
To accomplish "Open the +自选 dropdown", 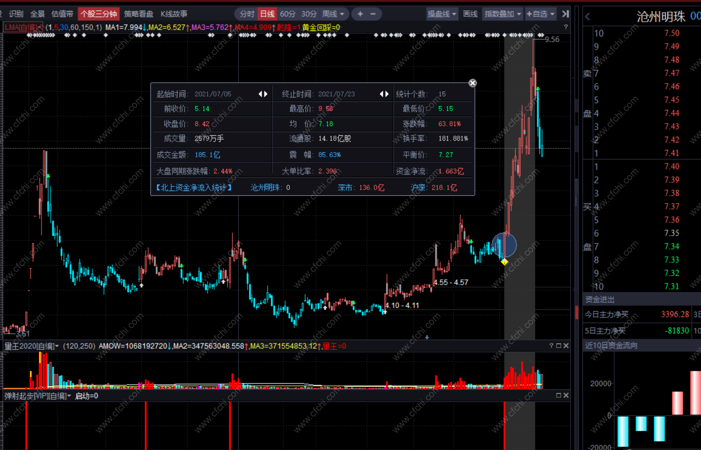I will [540, 14].
